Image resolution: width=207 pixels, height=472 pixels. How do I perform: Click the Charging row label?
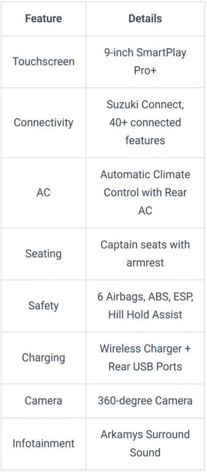coord(44,358)
